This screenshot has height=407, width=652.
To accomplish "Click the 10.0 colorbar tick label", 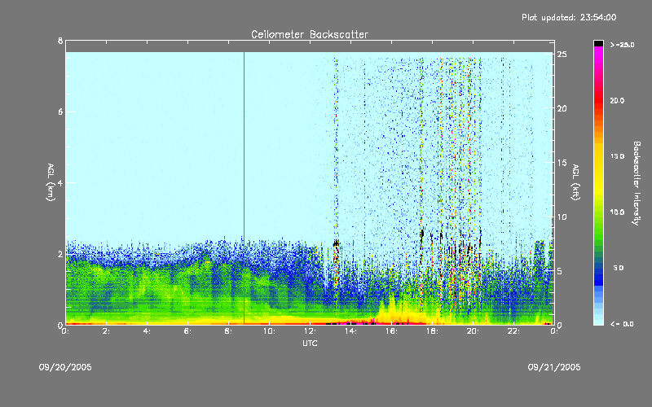I will [617, 212].
